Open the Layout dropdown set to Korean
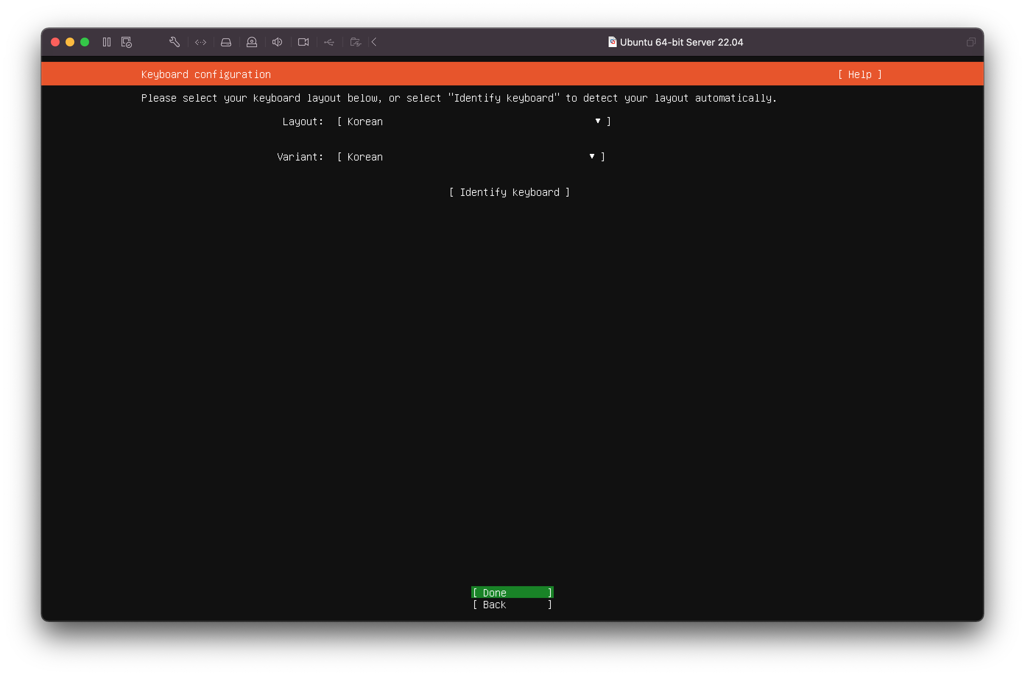The image size is (1025, 676). click(473, 122)
